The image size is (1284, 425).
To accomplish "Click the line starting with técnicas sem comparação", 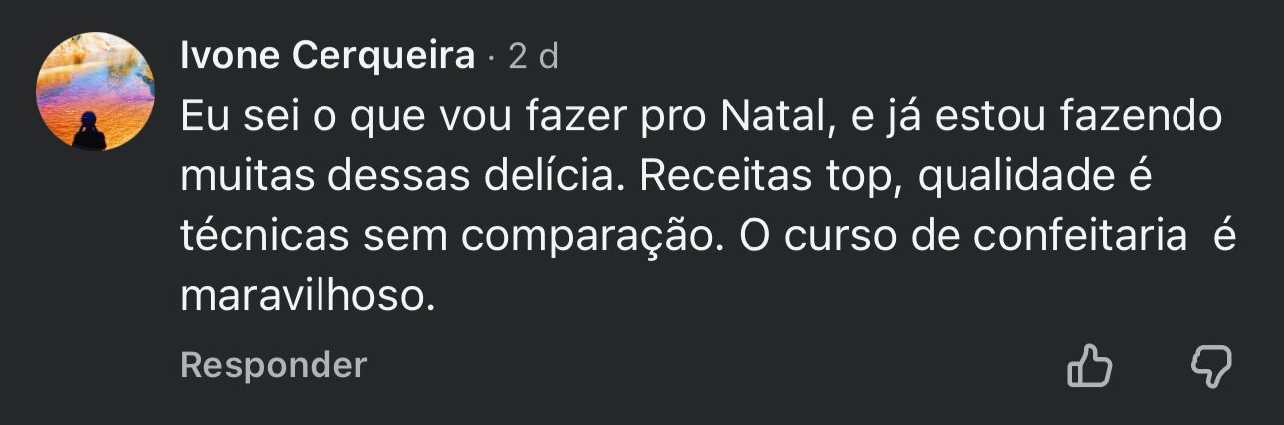I will (708, 238).
